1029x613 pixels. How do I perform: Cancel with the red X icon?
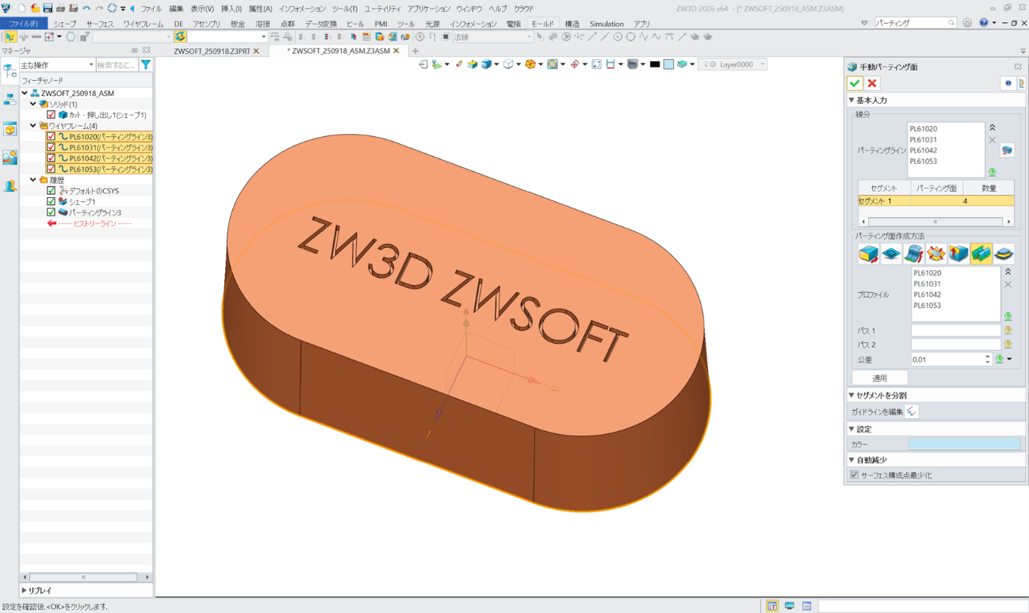pyautogui.click(x=872, y=83)
